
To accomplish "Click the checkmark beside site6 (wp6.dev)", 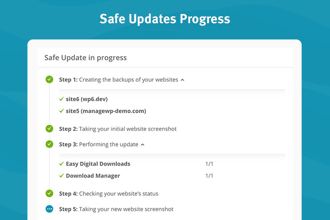I will (61, 99).
